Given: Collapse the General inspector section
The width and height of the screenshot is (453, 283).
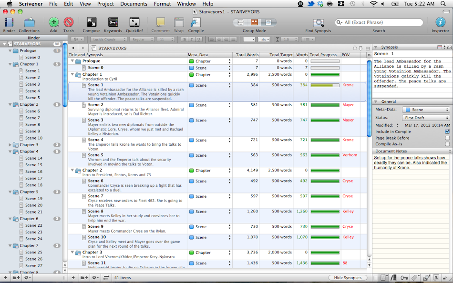Looking at the screenshot, I should tap(376, 101).
